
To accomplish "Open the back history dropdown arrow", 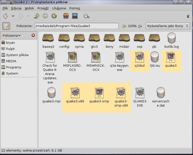I will [x=13, y=16].
